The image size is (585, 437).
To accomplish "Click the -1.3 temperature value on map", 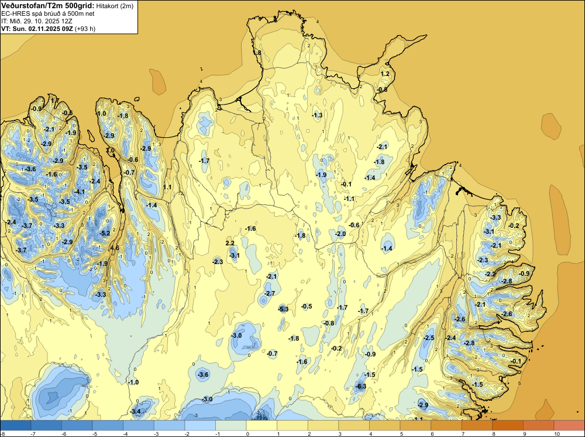I will pos(316,115).
